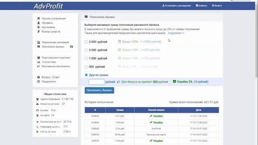Open Рекламные материалы in sidebar
This screenshot has width=258, height=145.
coord(56,66)
